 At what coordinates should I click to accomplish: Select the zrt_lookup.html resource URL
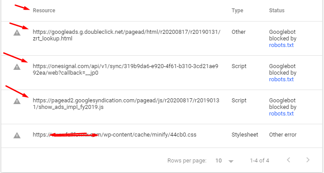pos(127,35)
